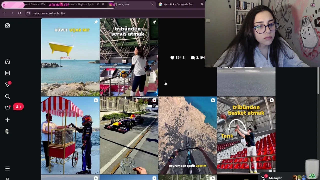Open Notifications heart icon in sidebar
This screenshot has width=320, height=180.
(7, 108)
